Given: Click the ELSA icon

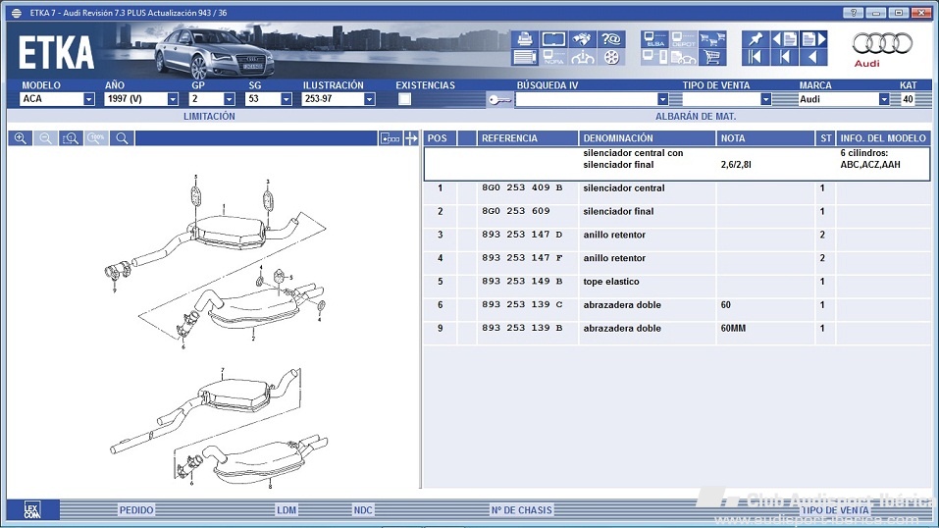Looking at the screenshot, I should point(654,39).
